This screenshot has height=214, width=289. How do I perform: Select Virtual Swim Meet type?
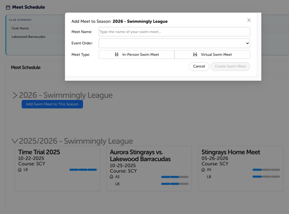click(x=212, y=55)
